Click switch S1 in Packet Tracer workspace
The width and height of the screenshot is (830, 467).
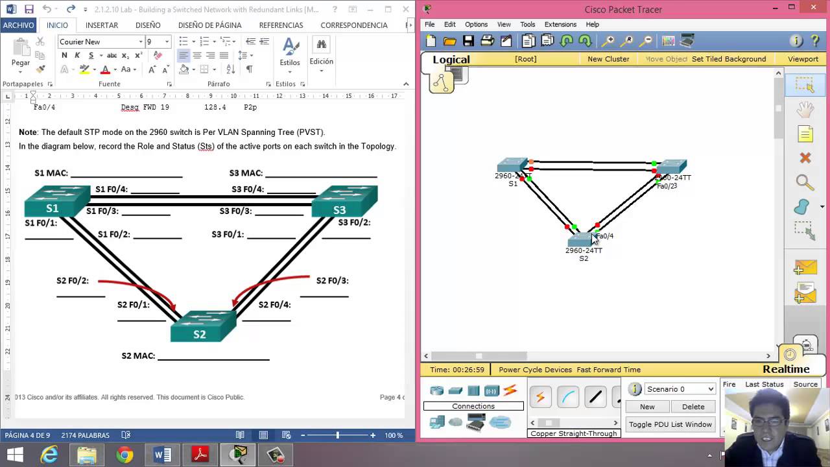pos(512,165)
